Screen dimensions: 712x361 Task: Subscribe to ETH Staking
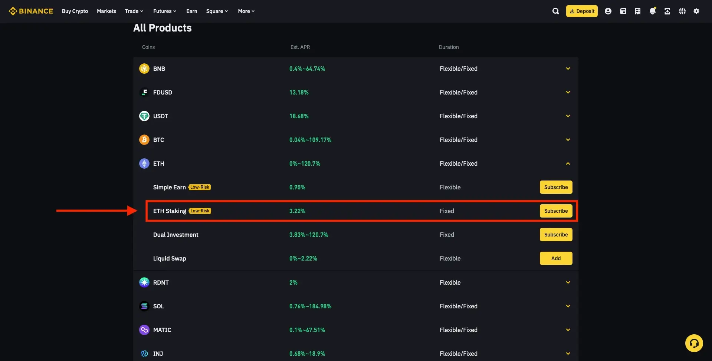(556, 211)
